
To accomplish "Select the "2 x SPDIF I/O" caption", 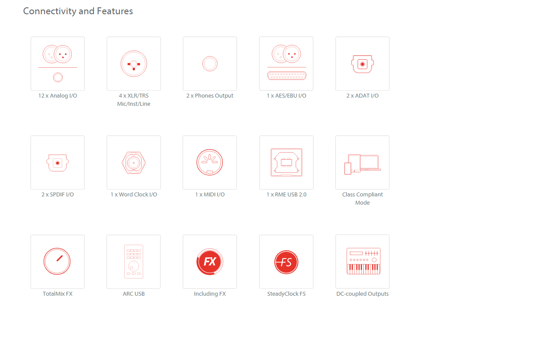I will [x=58, y=195].
